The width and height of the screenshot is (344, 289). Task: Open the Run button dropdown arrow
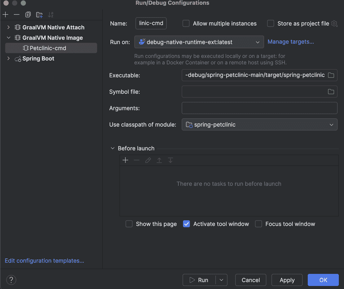click(x=221, y=280)
